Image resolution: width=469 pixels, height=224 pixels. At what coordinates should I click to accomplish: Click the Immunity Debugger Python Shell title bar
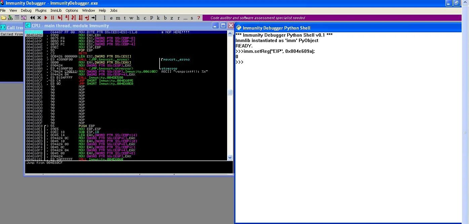click(x=348, y=28)
